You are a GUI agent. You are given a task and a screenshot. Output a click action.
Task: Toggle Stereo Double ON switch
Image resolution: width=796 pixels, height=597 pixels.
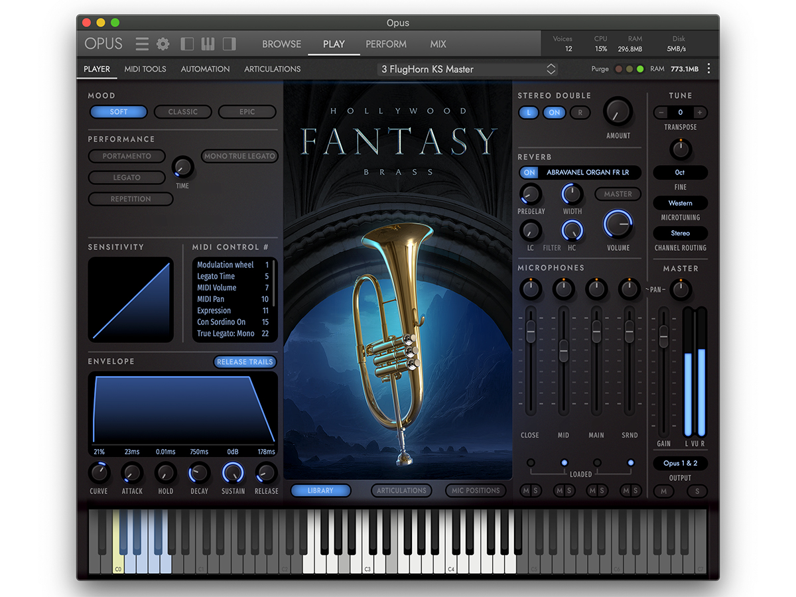point(555,113)
